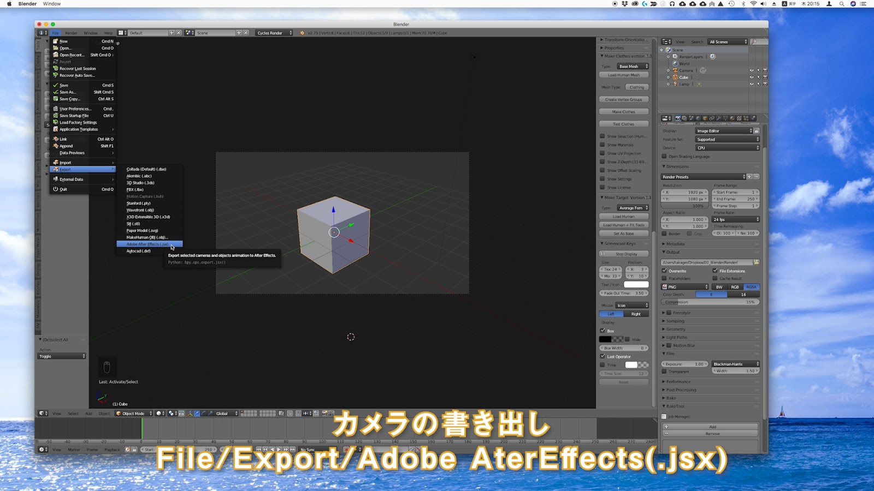The image size is (874, 491).
Task: Uncheck the File Extensions checkbox
Action: (x=715, y=271)
